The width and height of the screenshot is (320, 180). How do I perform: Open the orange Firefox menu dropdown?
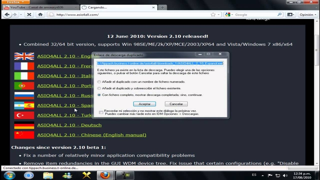pyautogui.click(x=16, y=2)
